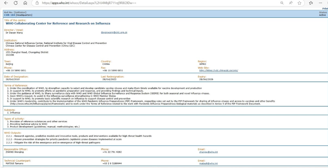Select phone number +41 22 791 4282
This screenshot has height=168, width=328.
click(x=112, y=152)
